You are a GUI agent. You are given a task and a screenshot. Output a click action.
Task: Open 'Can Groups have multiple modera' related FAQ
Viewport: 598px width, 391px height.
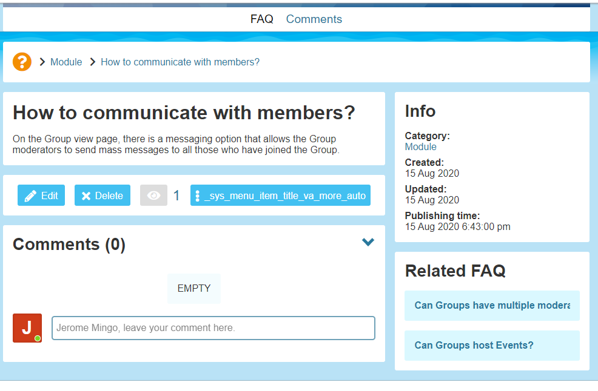492,305
